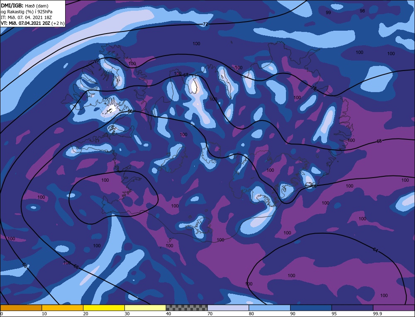
Task: Click the pale yellow 30–40 legend swatch
Action: pos(145,307)
